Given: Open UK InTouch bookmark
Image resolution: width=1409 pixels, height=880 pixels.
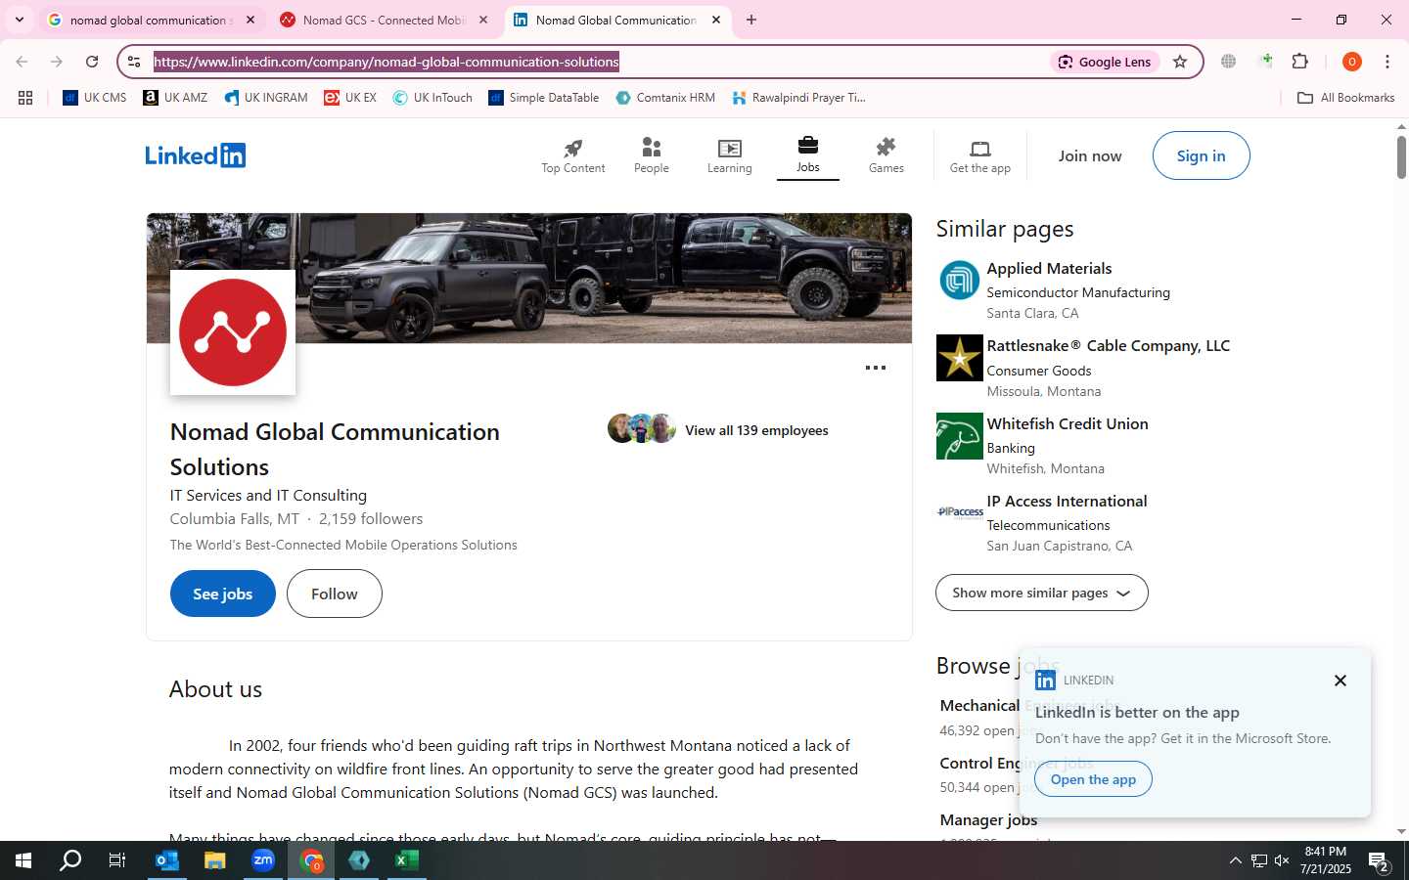Looking at the screenshot, I should 432,98.
